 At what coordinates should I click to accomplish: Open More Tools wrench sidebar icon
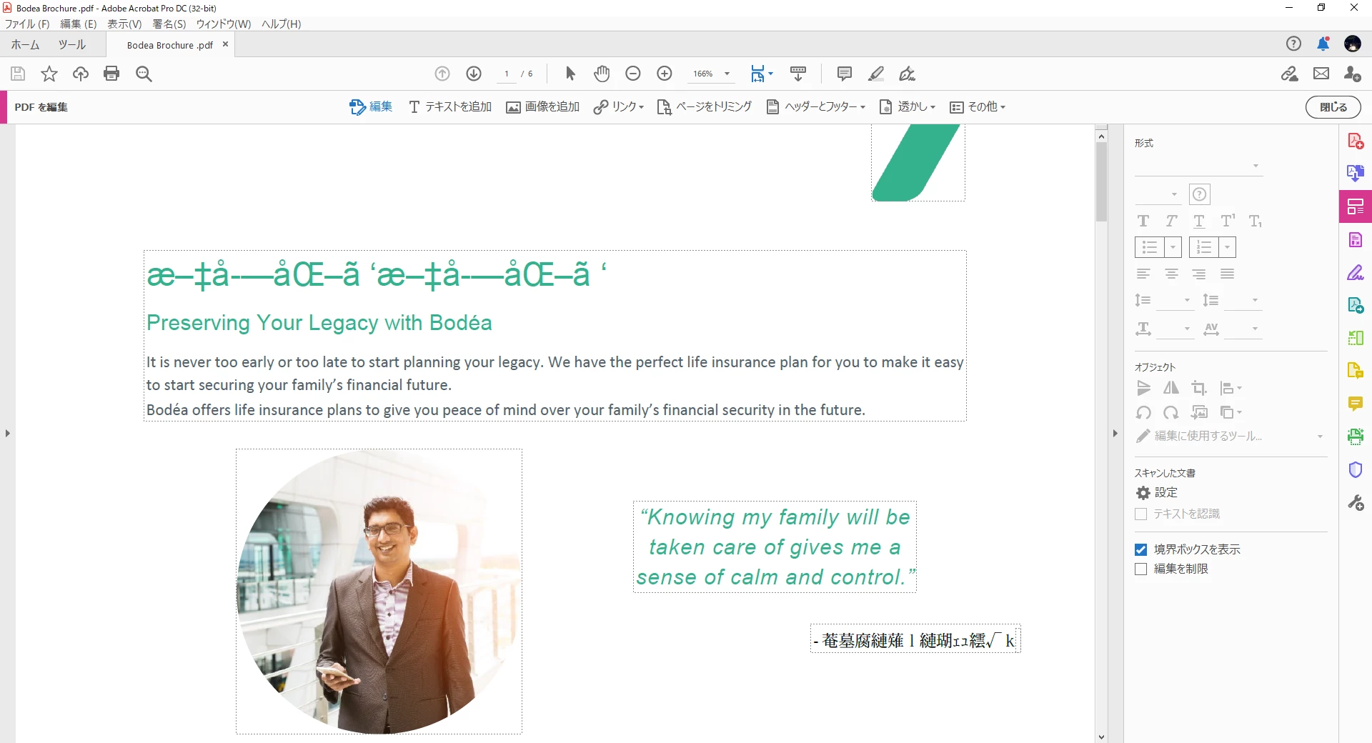point(1356,503)
